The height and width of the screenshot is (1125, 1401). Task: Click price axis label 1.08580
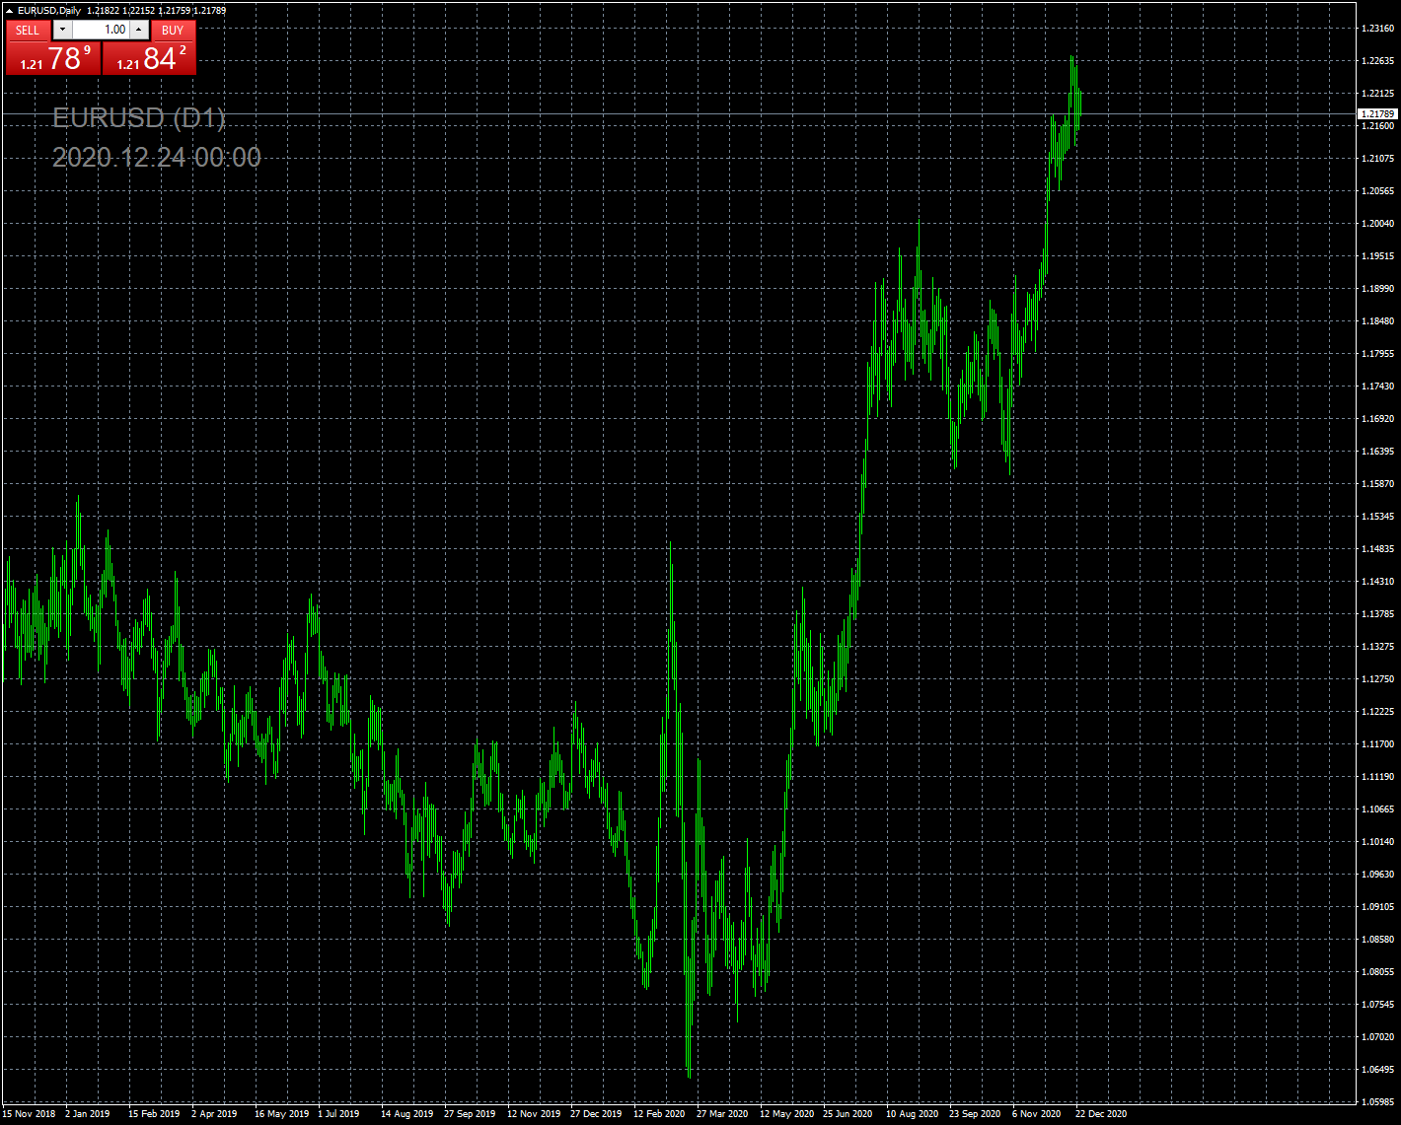1377,940
